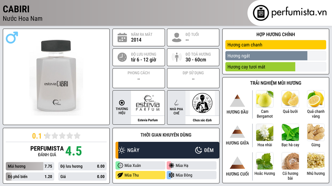The width and height of the screenshot is (332, 186).
Task: Click the Hương cuối pyramid icon
Action: point(237,163)
